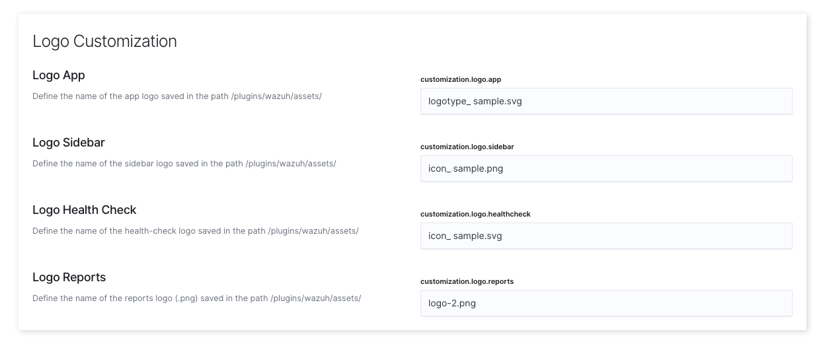Image resolution: width=825 pixels, height=344 pixels.
Task: Click the customization.logo.app input field
Action: 606,101
